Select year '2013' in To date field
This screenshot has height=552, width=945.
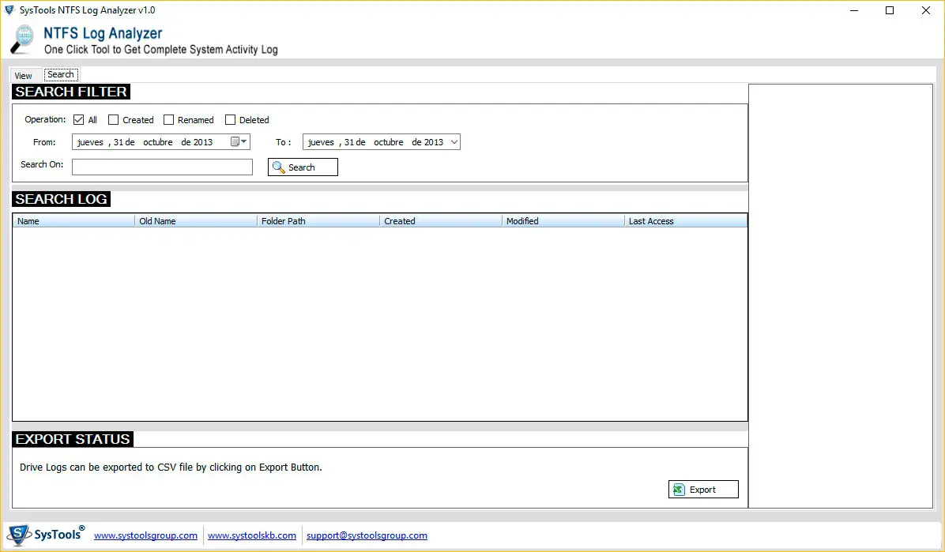[x=434, y=142]
